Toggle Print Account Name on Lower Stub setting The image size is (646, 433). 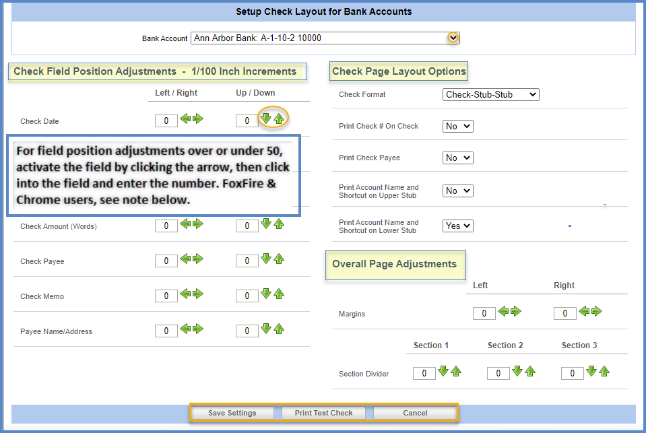point(457,226)
